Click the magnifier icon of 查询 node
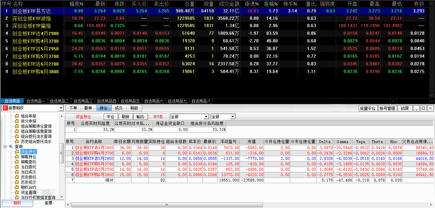 (11, 147)
